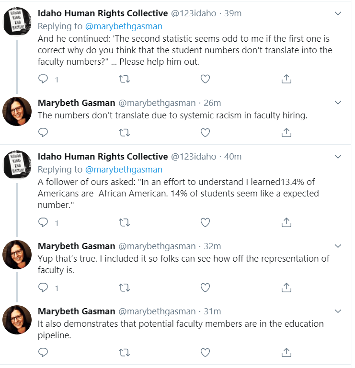
Task: Reply to the 'education pipeline' tweet
Action: (x=44, y=353)
